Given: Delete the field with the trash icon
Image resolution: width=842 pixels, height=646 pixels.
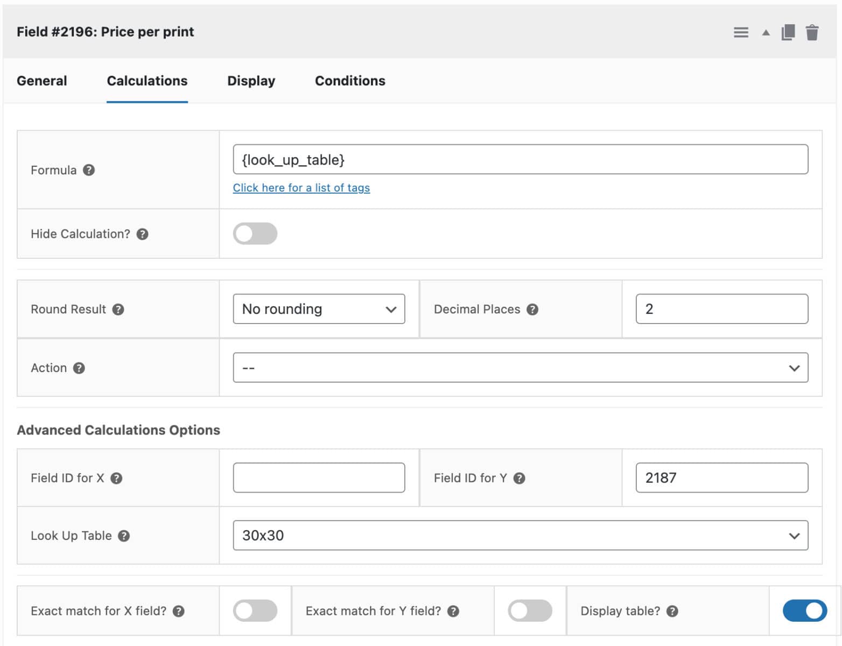Looking at the screenshot, I should click(x=812, y=32).
